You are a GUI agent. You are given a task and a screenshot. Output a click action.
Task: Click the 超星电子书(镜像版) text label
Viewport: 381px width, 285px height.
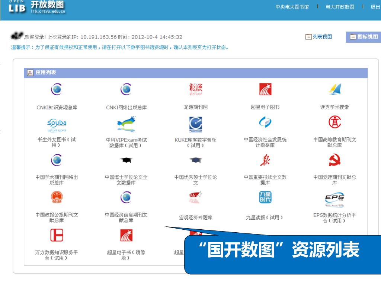coord(126,255)
